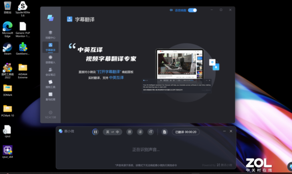The width and height of the screenshot is (292, 174).
Task: Open the subtitle document record icon
Action: pyautogui.click(x=164, y=132)
